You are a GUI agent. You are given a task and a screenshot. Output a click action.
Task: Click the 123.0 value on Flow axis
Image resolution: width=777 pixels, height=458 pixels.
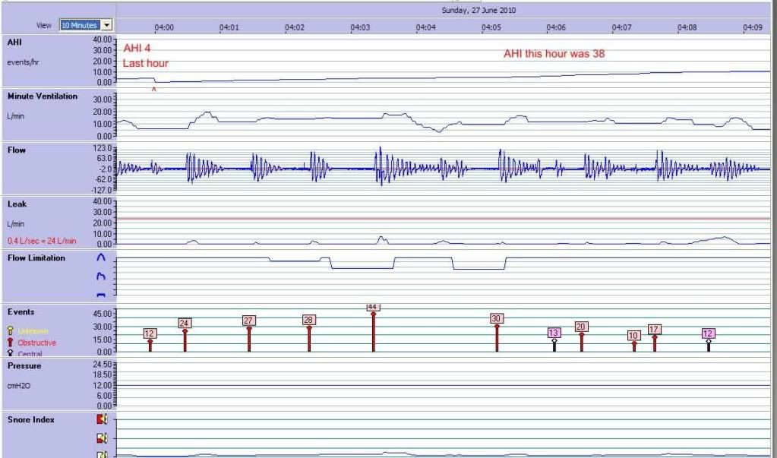[103, 148]
